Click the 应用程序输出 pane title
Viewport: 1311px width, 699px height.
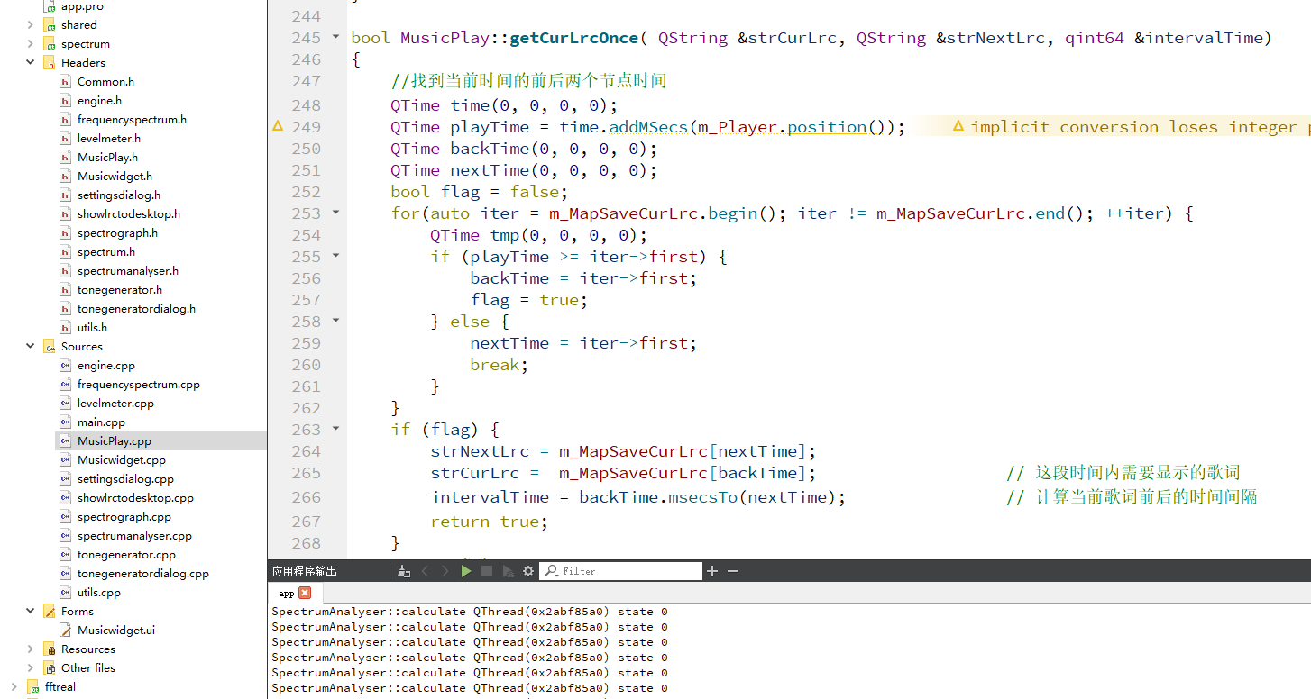coord(305,571)
